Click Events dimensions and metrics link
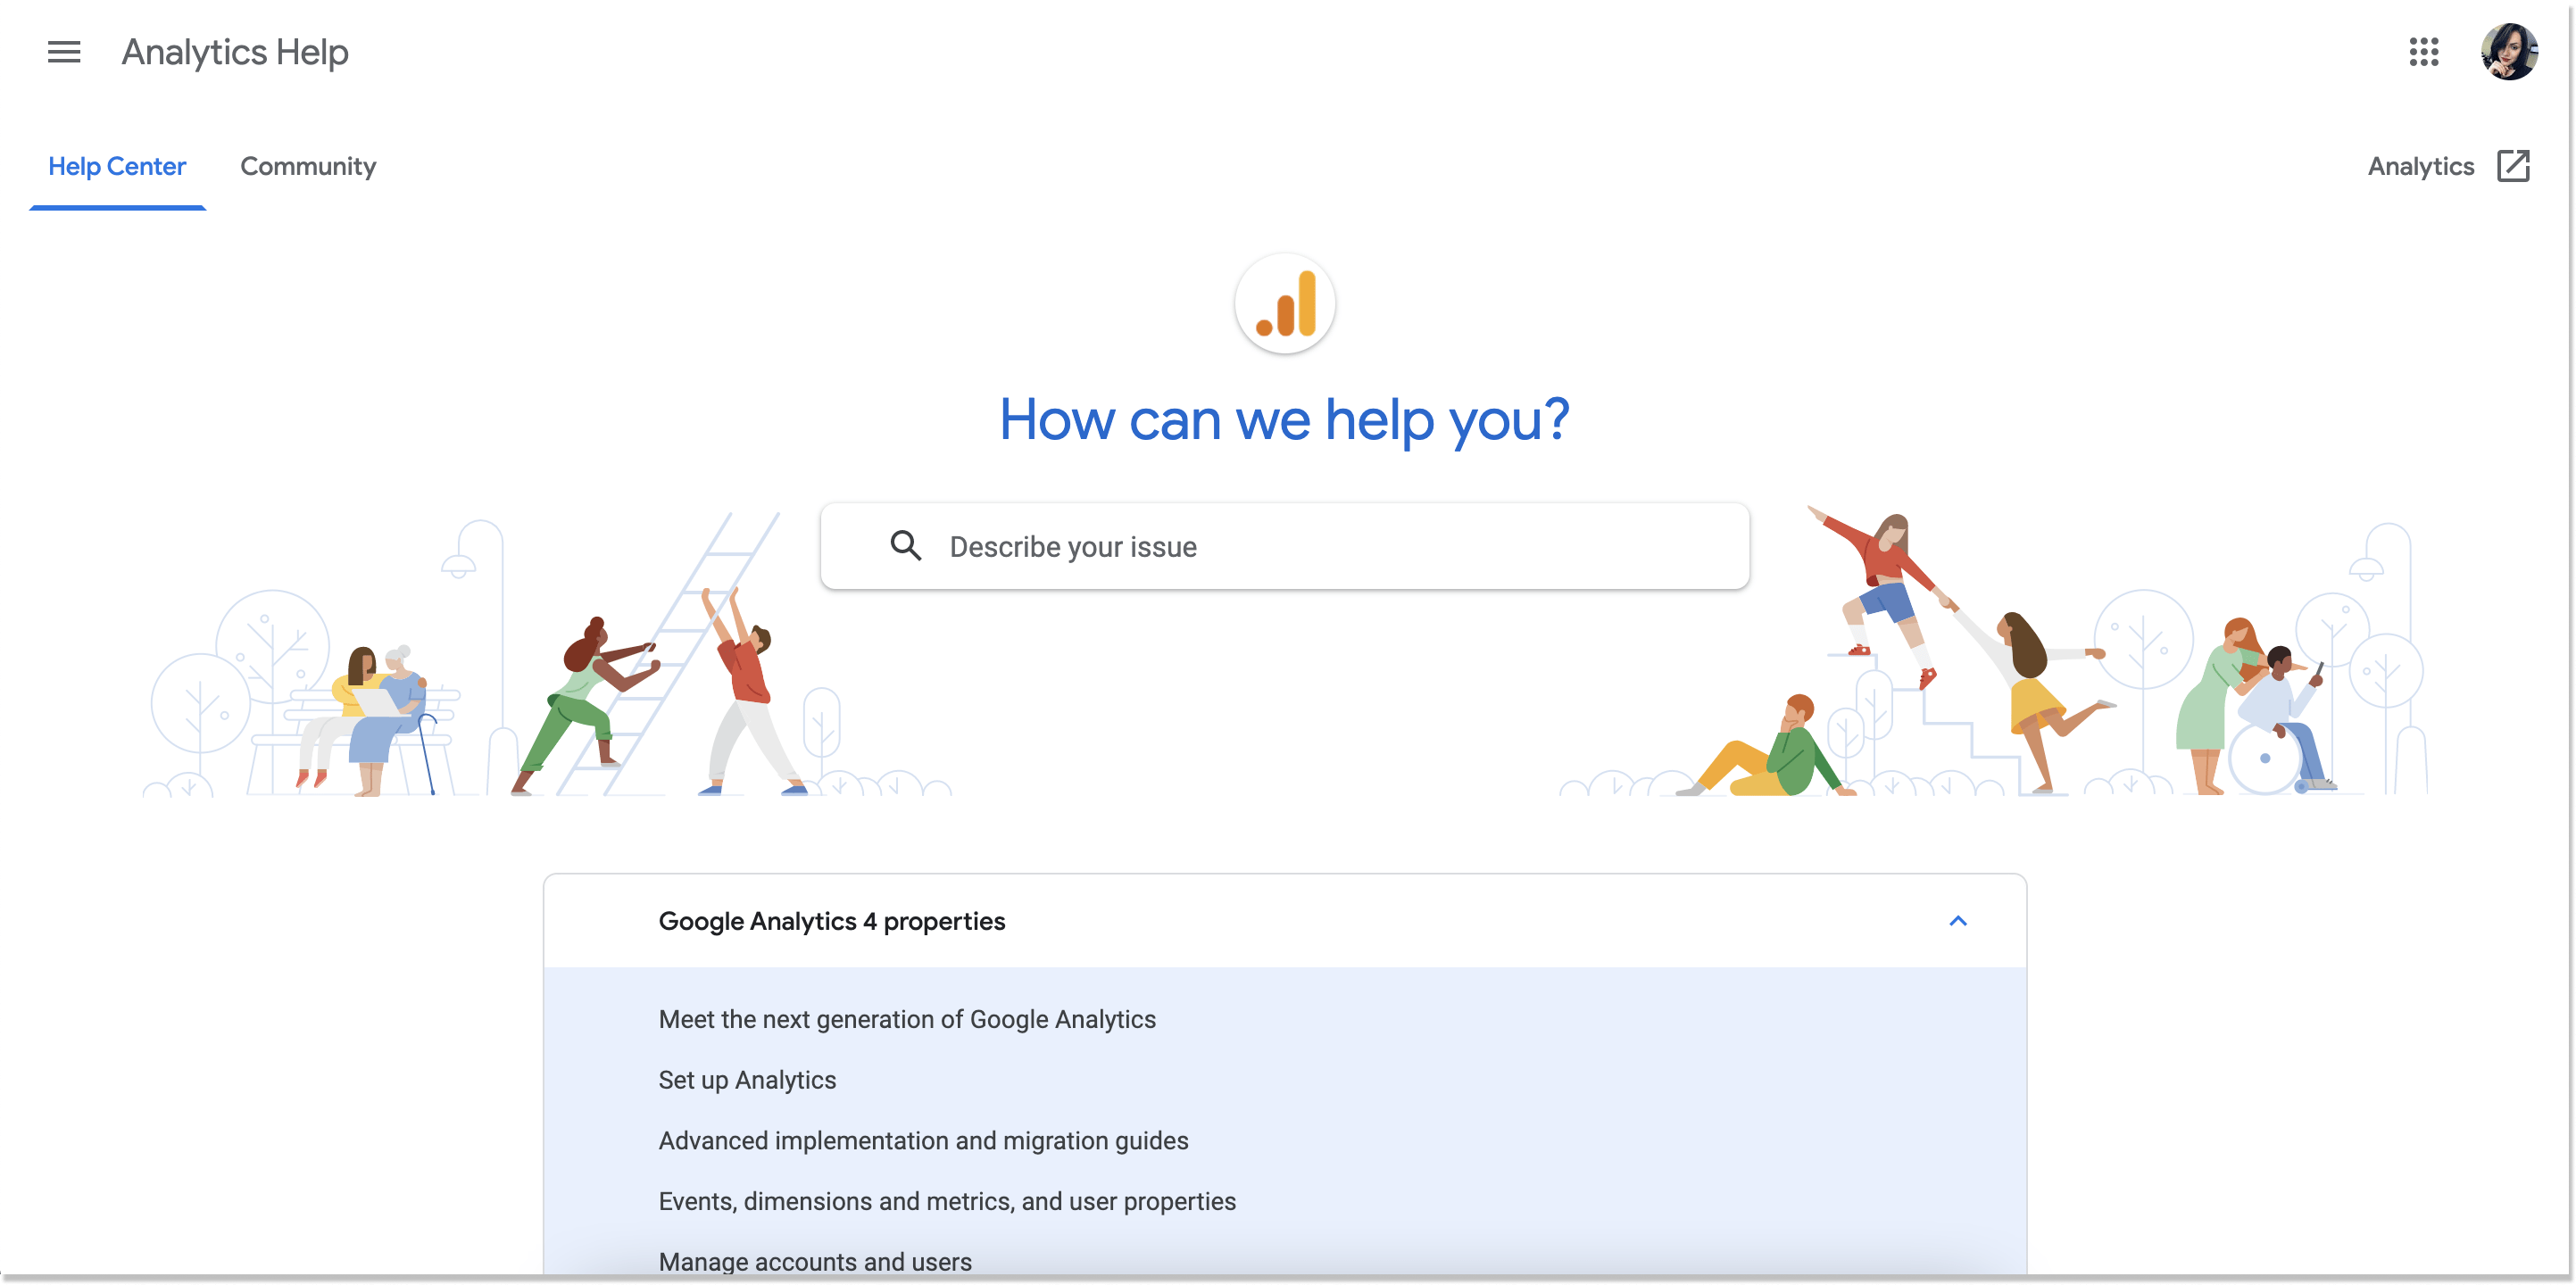Image resolution: width=2576 pixels, height=1285 pixels. 946,1199
